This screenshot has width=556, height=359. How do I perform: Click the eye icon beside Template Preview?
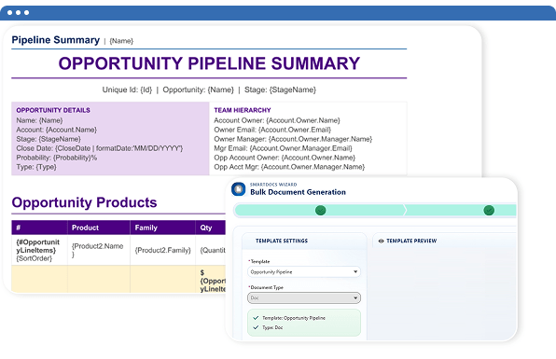coord(382,241)
